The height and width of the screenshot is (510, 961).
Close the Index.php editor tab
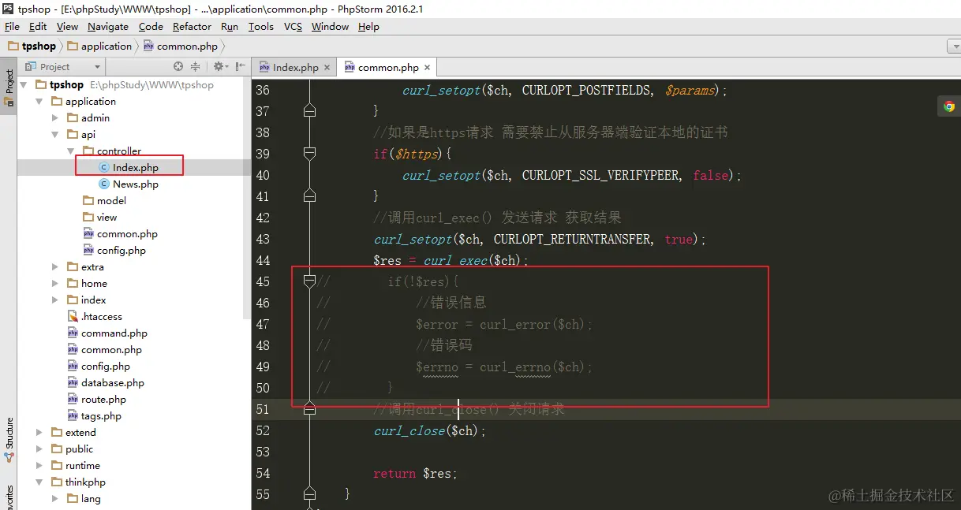pos(327,68)
